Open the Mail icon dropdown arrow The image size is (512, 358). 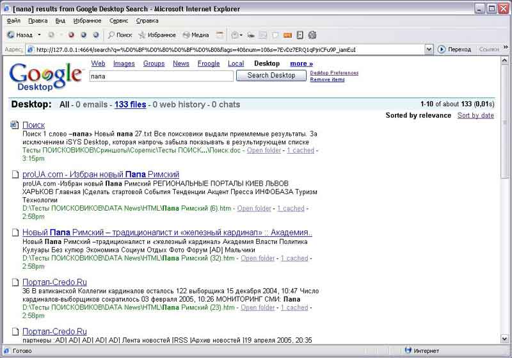click(x=241, y=35)
